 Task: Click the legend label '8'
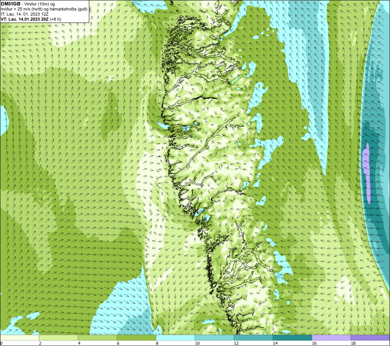[157, 344]
